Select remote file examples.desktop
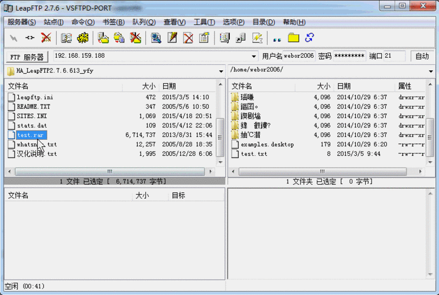 tap(268, 145)
